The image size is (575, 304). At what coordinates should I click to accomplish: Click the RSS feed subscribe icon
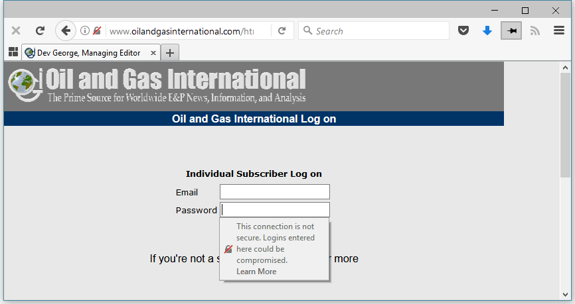coord(535,30)
